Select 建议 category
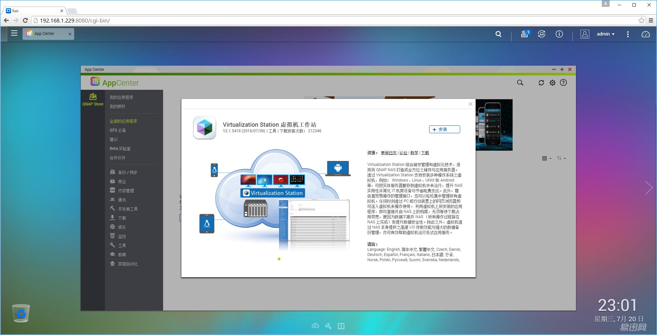The image size is (657, 335). pos(113,139)
